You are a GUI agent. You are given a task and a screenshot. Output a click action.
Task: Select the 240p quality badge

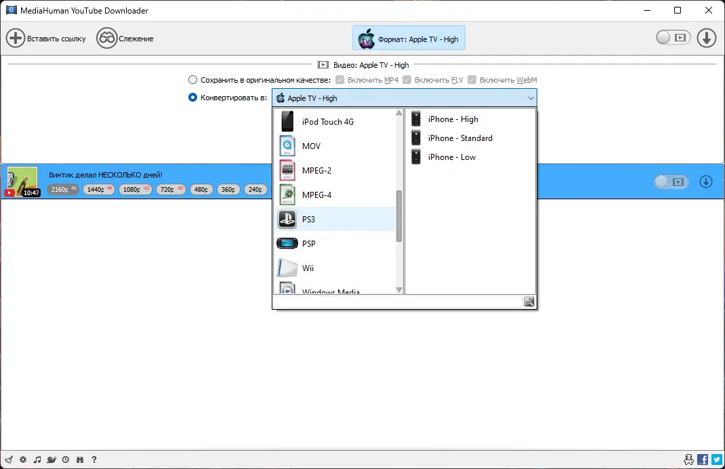[255, 189]
